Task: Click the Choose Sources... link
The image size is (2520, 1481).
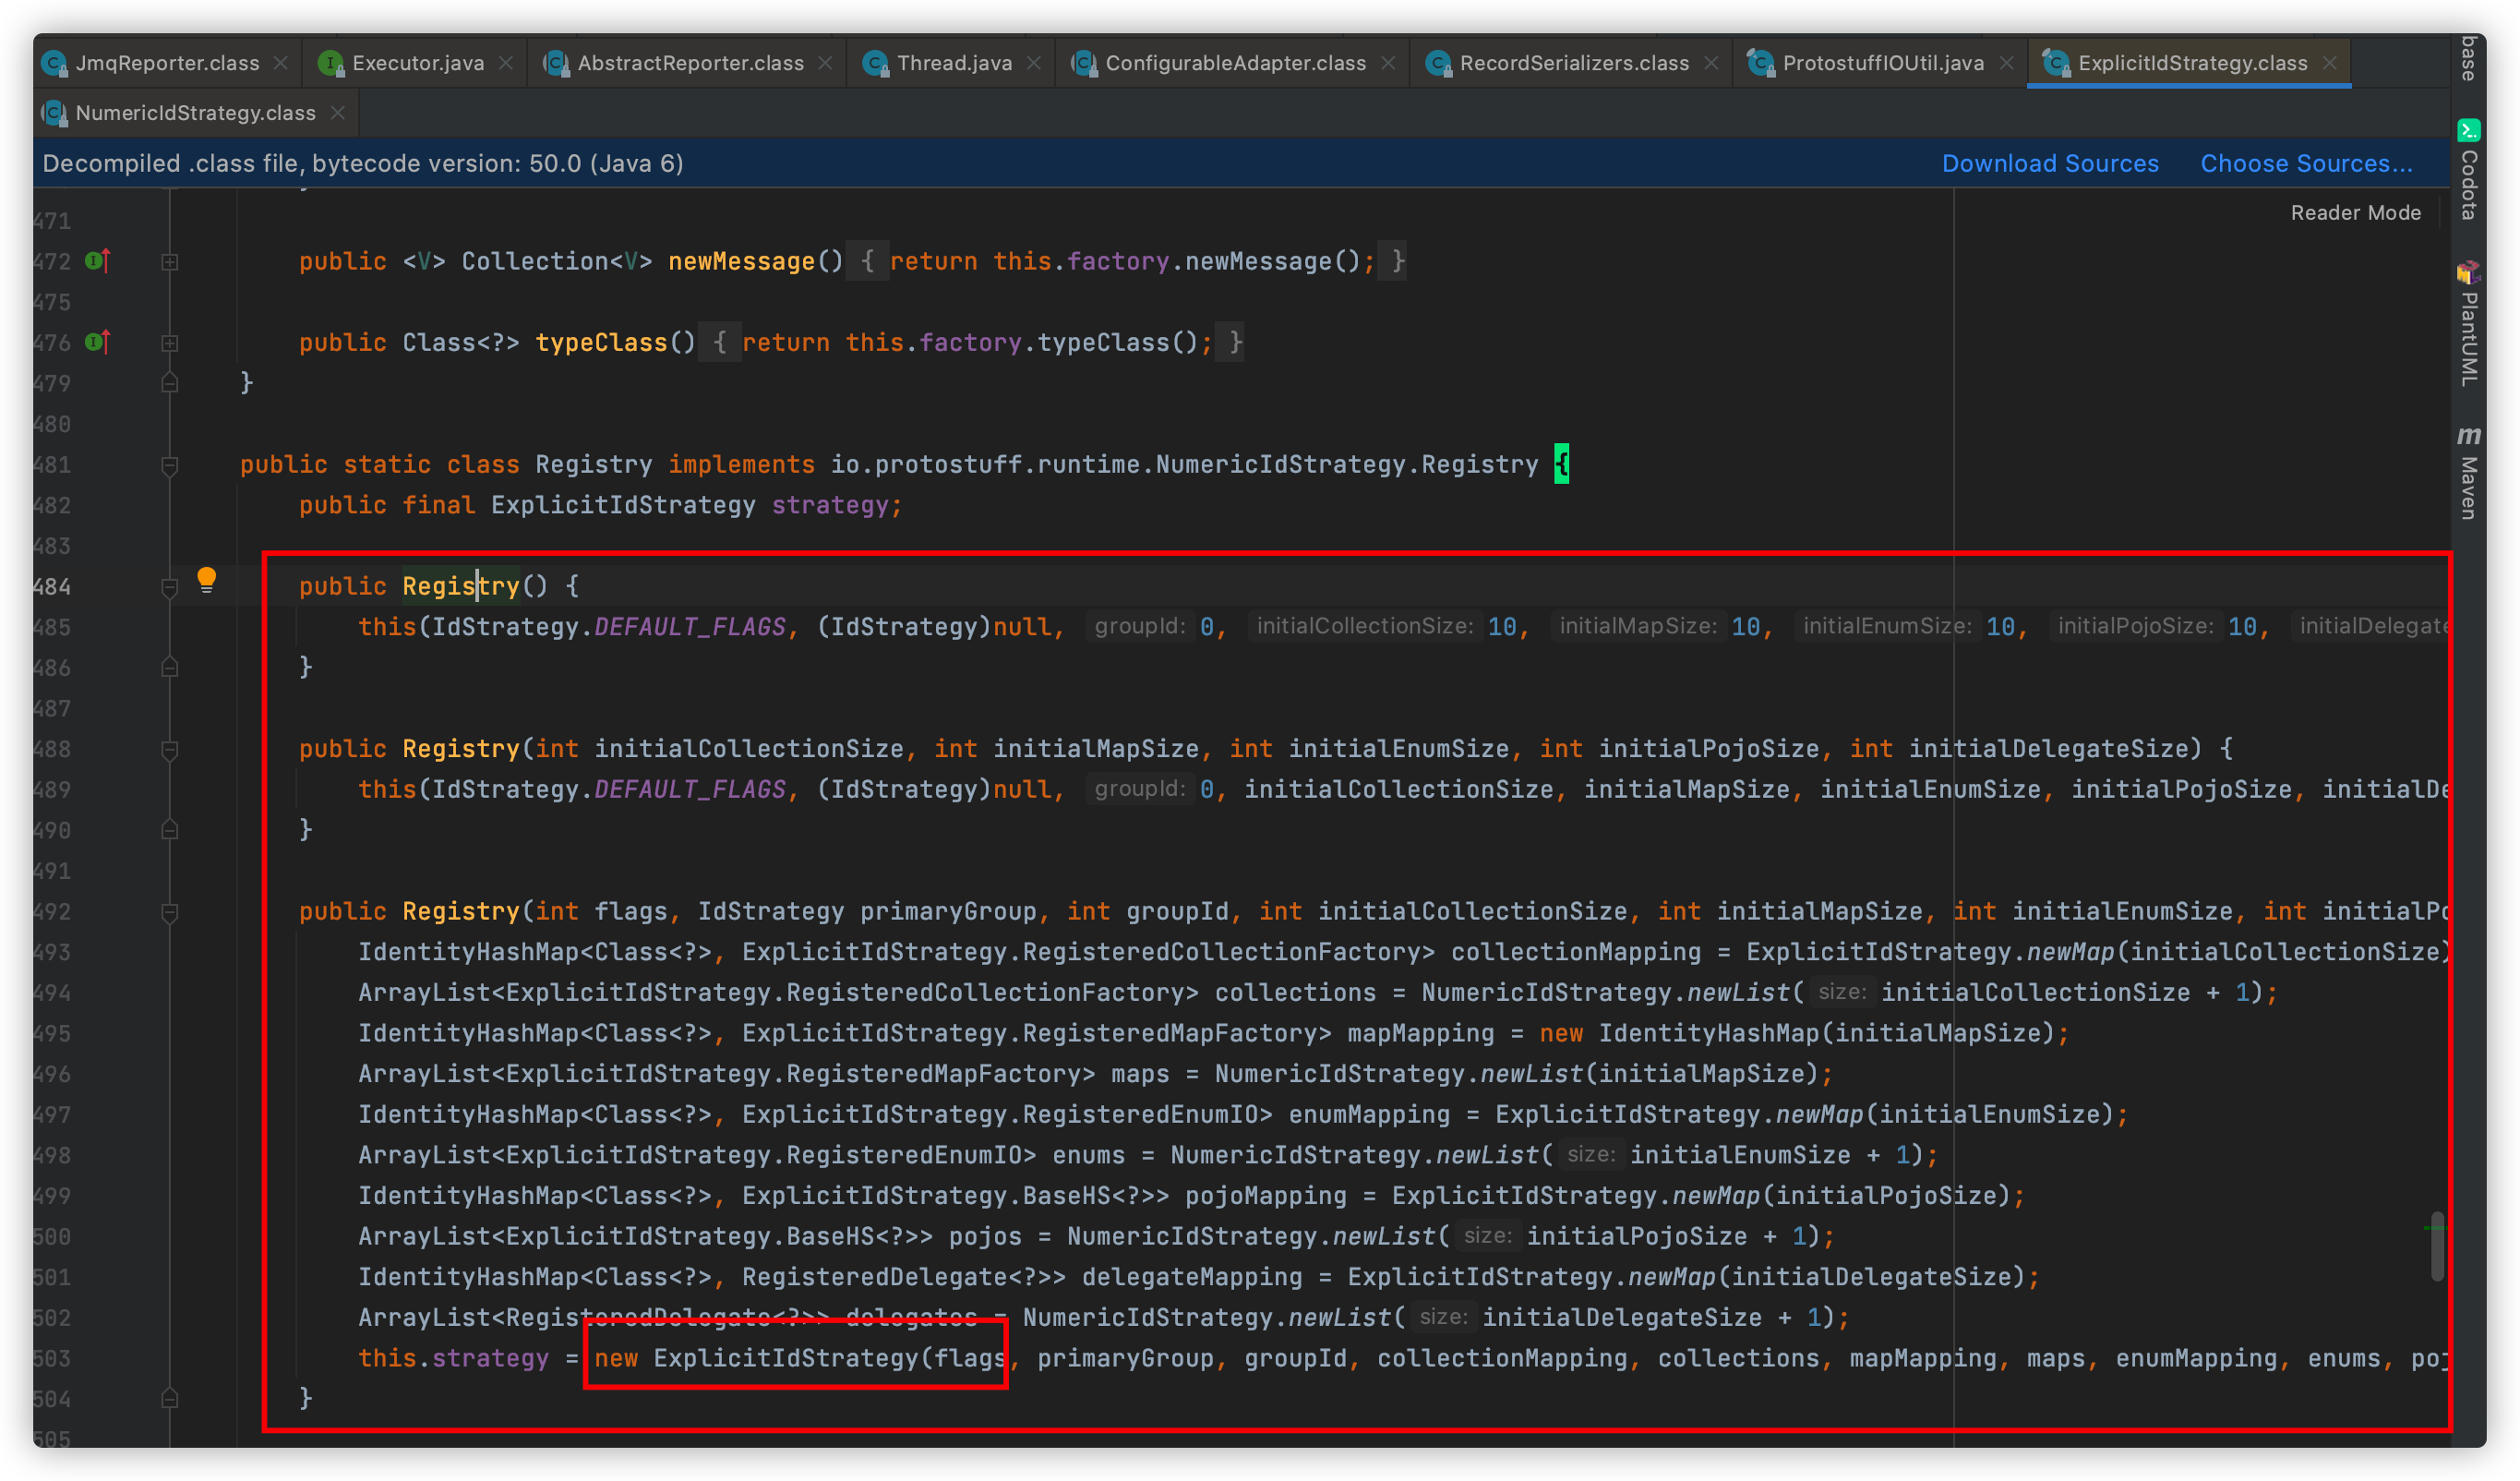Action: 2305,164
